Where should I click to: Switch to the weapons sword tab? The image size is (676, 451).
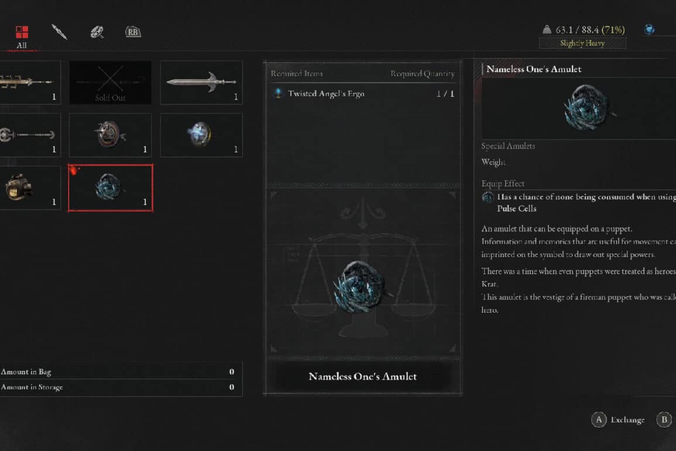tap(59, 32)
